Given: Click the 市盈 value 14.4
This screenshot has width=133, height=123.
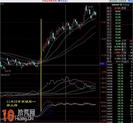Looking at the screenshot, I should pyautogui.click(x=118, y=56).
